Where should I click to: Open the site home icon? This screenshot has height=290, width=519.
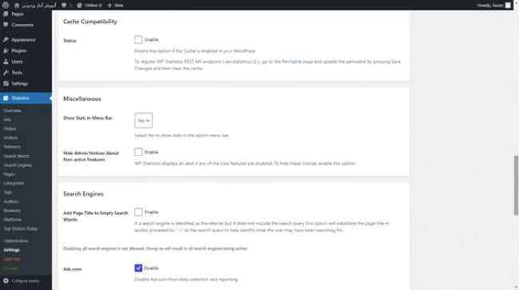[17, 5]
